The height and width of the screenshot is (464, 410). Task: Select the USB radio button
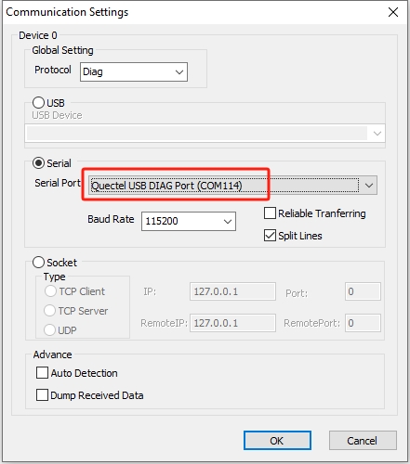pyautogui.click(x=38, y=103)
